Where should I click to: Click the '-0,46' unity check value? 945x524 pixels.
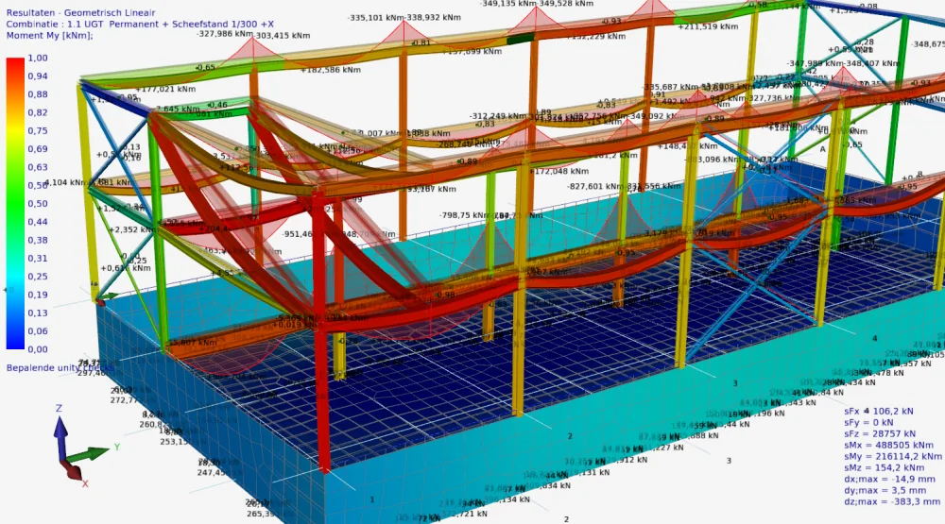[x=217, y=105]
